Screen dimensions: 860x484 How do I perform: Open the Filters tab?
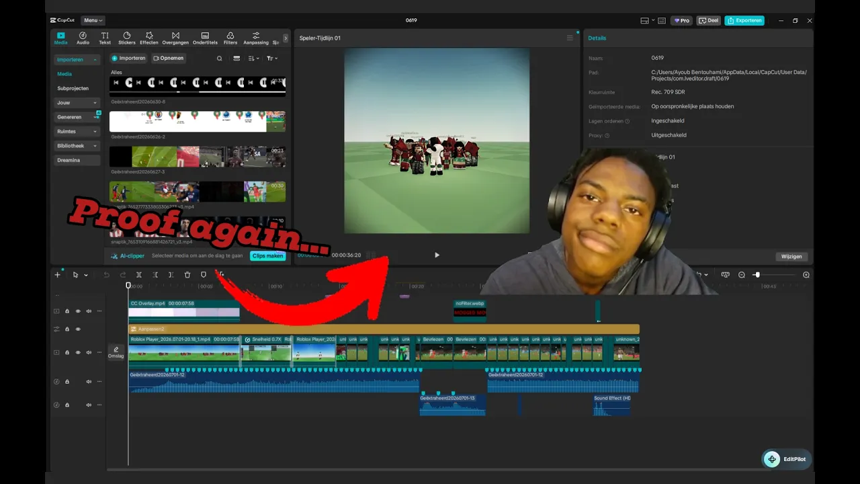pos(230,38)
